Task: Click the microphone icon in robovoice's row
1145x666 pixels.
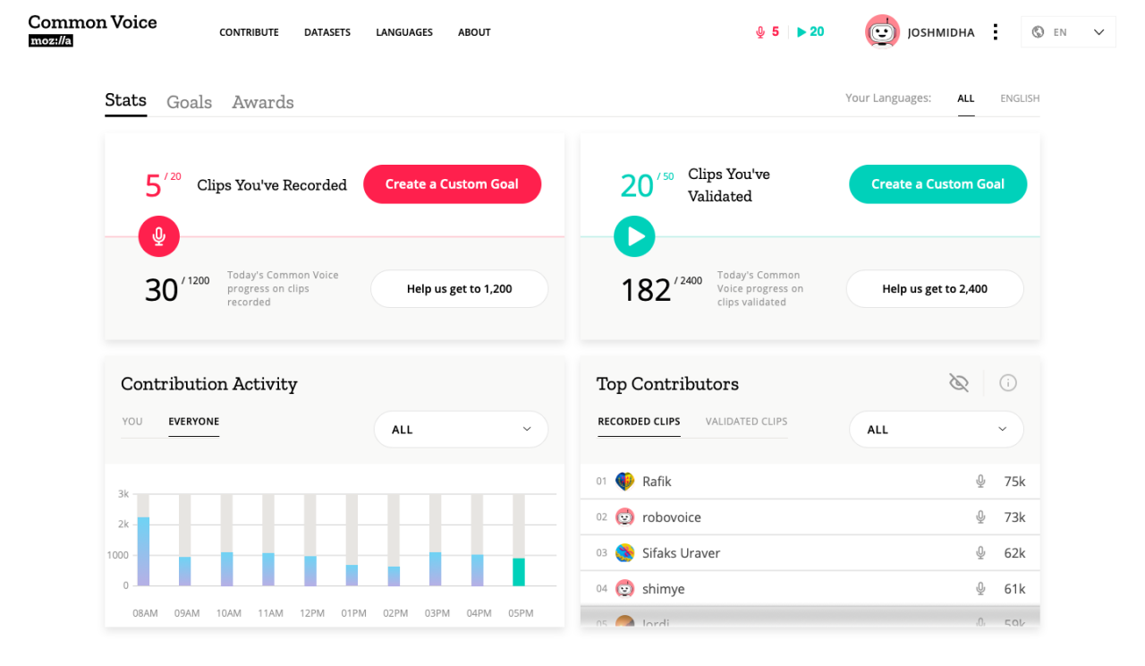Action: pos(980,517)
